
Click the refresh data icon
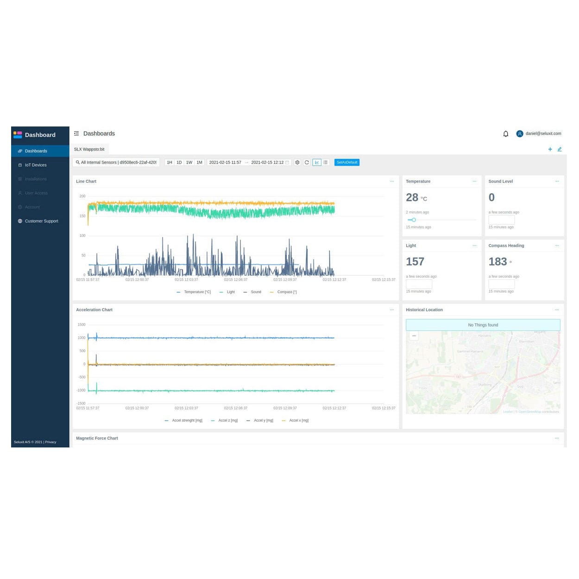(x=307, y=163)
